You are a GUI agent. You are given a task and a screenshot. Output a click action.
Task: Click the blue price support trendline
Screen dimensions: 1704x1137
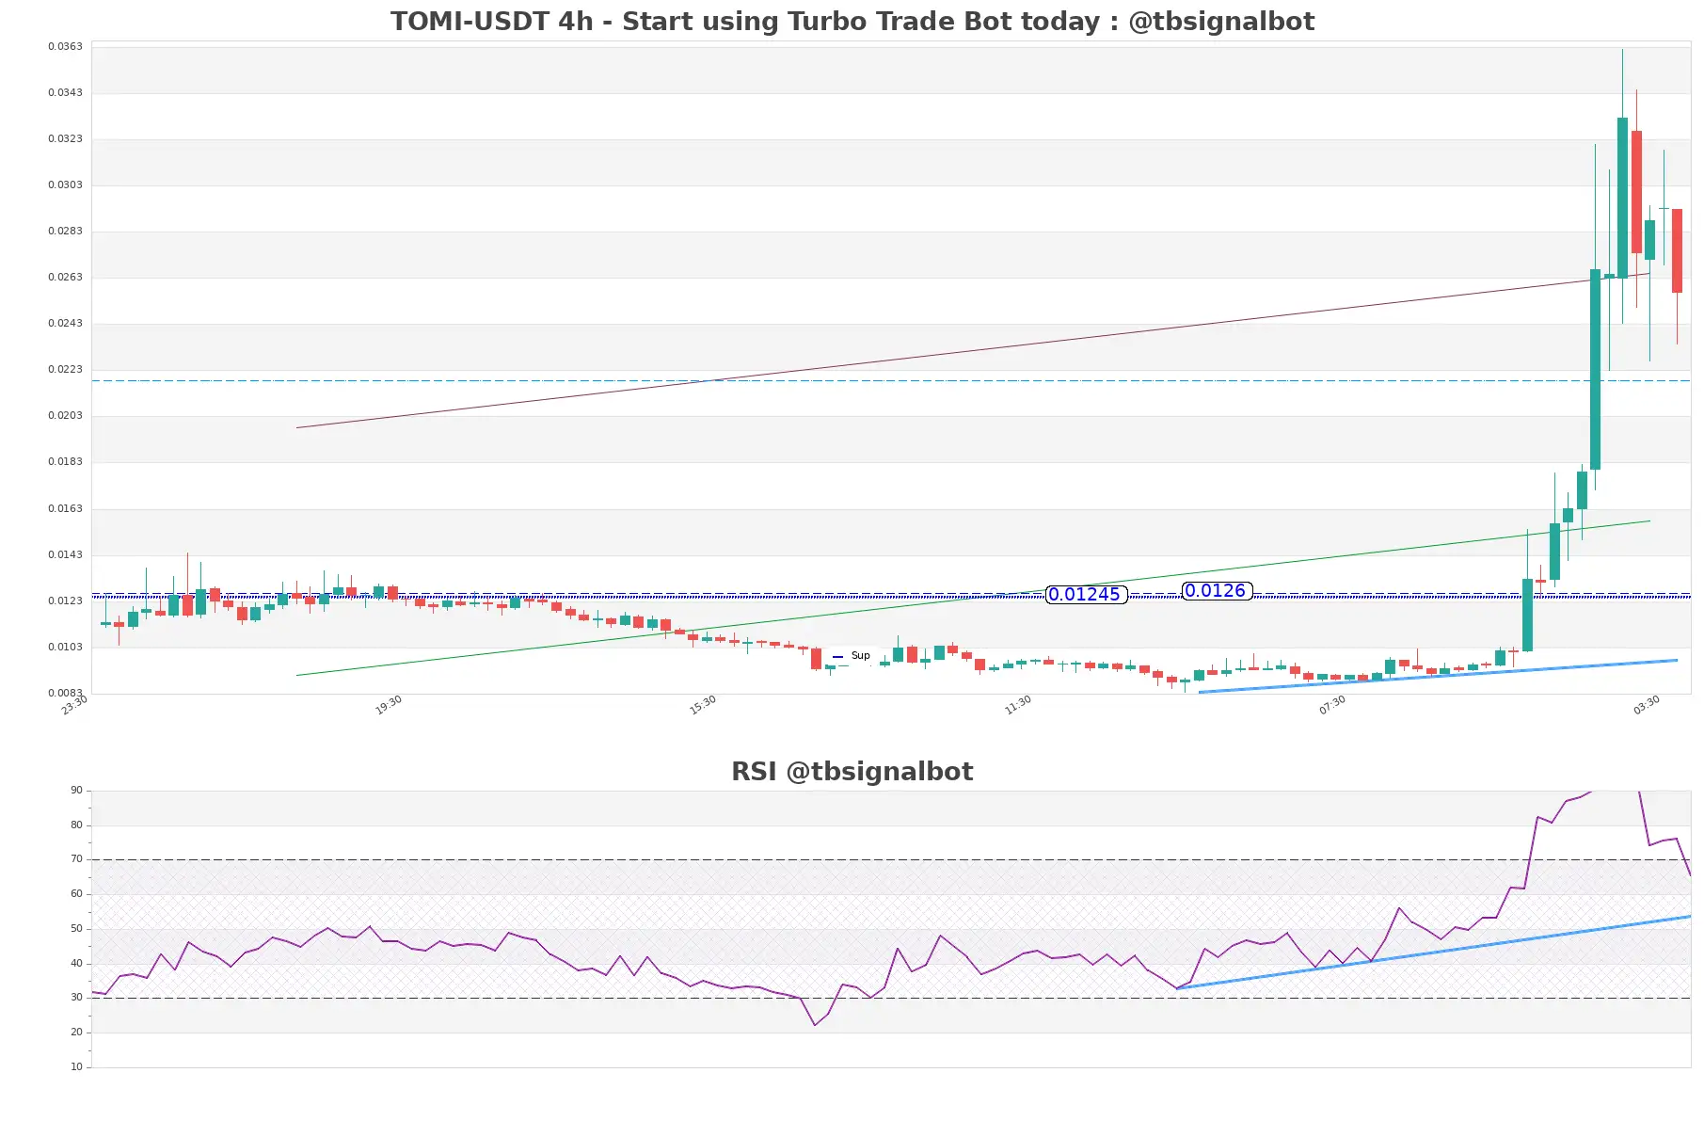click(x=1438, y=676)
